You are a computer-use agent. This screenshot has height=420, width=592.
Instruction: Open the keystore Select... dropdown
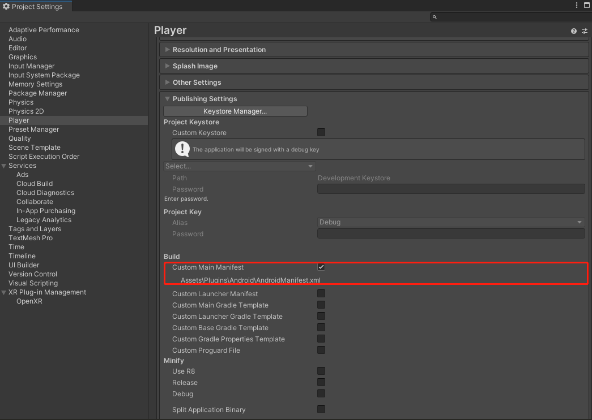pyautogui.click(x=239, y=166)
